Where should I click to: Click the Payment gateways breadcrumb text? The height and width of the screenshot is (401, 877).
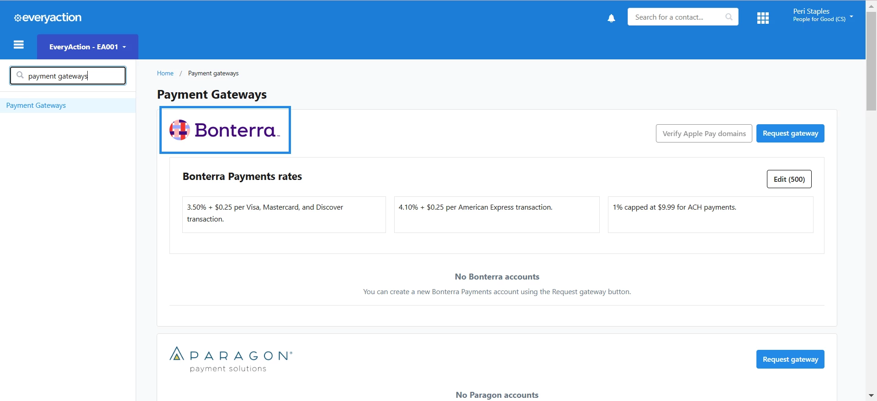coord(213,73)
